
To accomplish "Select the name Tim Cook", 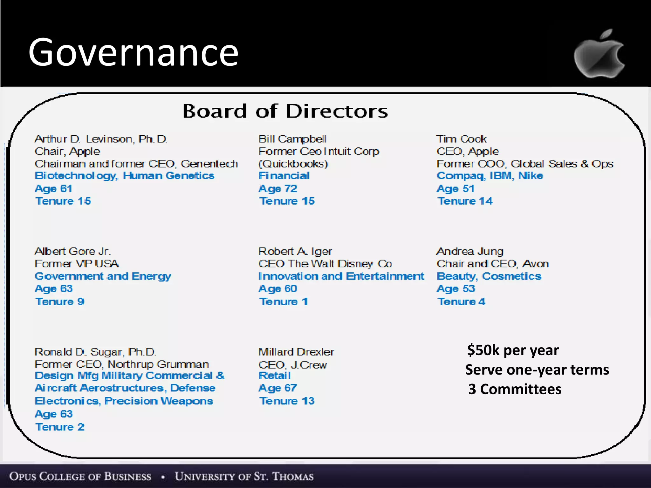I will click(x=462, y=139).
